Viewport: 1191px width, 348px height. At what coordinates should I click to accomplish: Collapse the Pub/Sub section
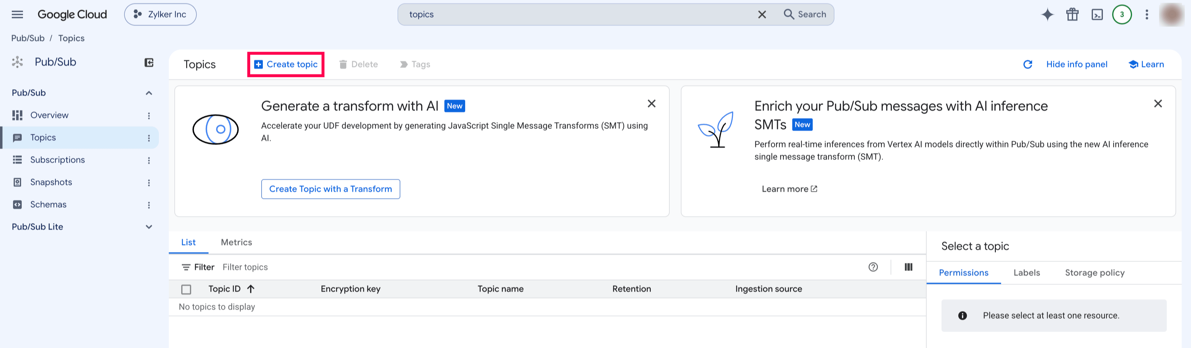[149, 93]
